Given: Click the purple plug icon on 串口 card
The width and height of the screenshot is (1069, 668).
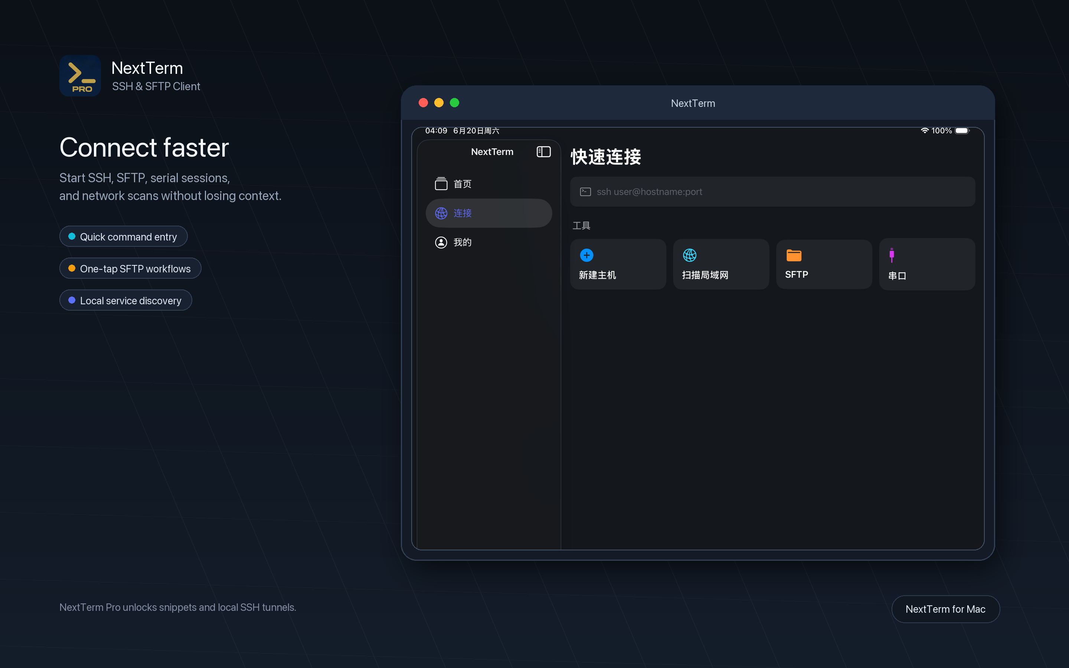Looking at the screenshot, I should pyautogui.click(x=892, y=255).
